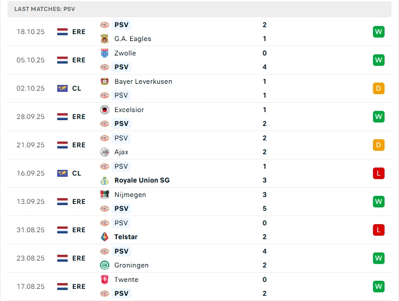Select the Last Matches: PSV header
399x301 pixels.
click(x=45, y=9)
